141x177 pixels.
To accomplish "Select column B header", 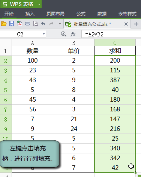I will pyautogui.click(x=74, y=43).
